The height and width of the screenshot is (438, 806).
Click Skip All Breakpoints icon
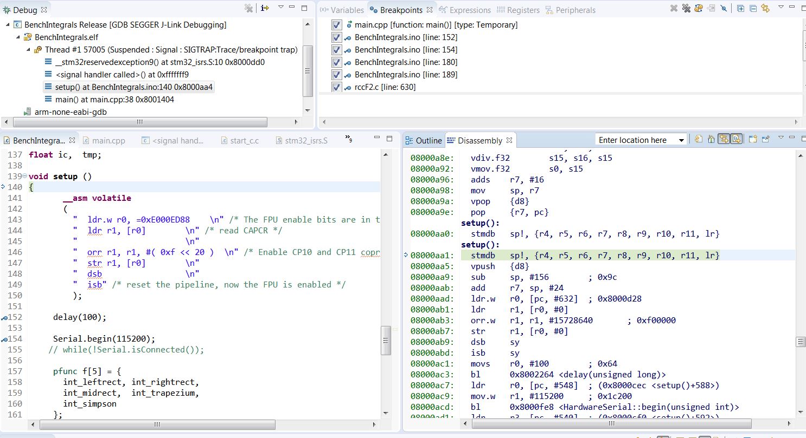tap(724, 8)
